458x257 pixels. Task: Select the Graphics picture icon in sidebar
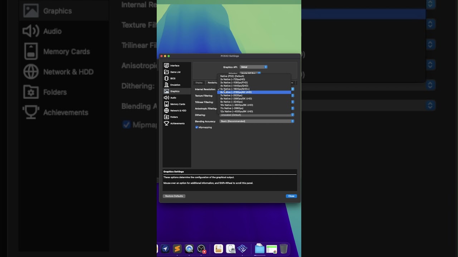pyautogui.click(x=166, y=91)
